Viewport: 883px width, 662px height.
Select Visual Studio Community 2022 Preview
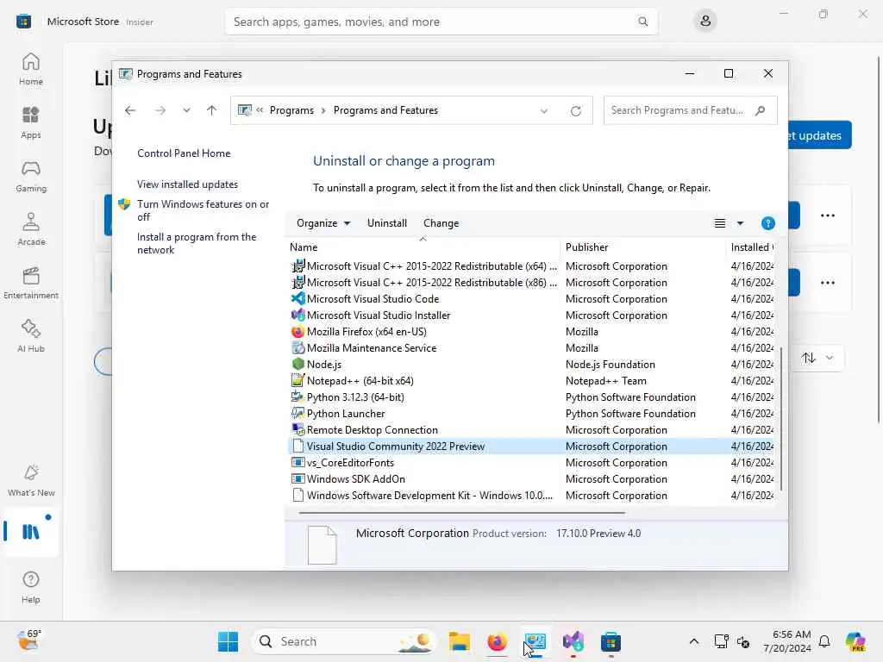click(x=531, y=447)
